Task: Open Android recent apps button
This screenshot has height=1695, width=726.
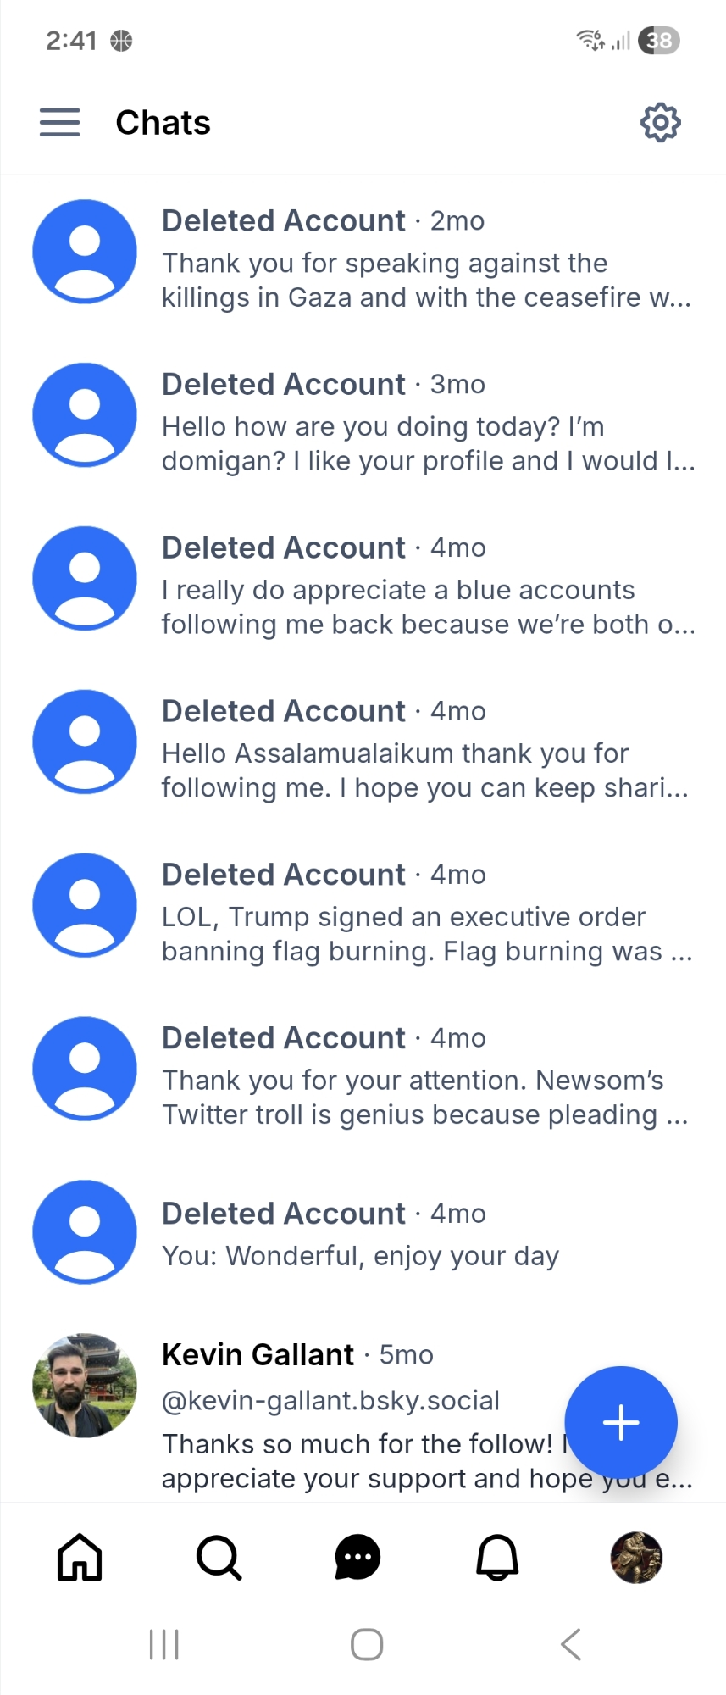Action: coord(163,1645)
